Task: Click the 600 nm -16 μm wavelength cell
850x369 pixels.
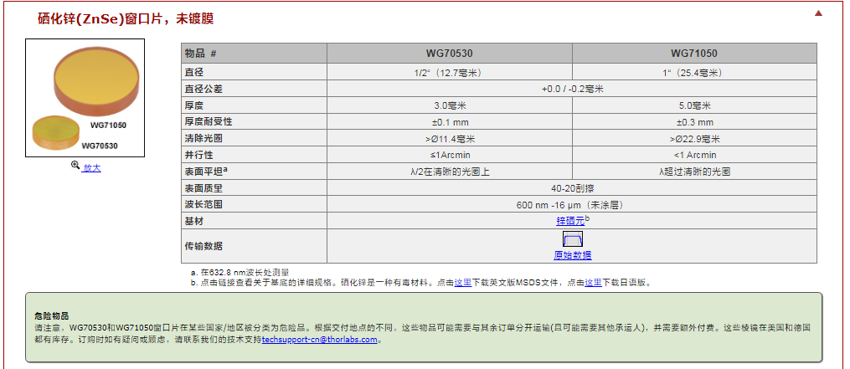Action: pyautogui.click(x=572, y=204)
